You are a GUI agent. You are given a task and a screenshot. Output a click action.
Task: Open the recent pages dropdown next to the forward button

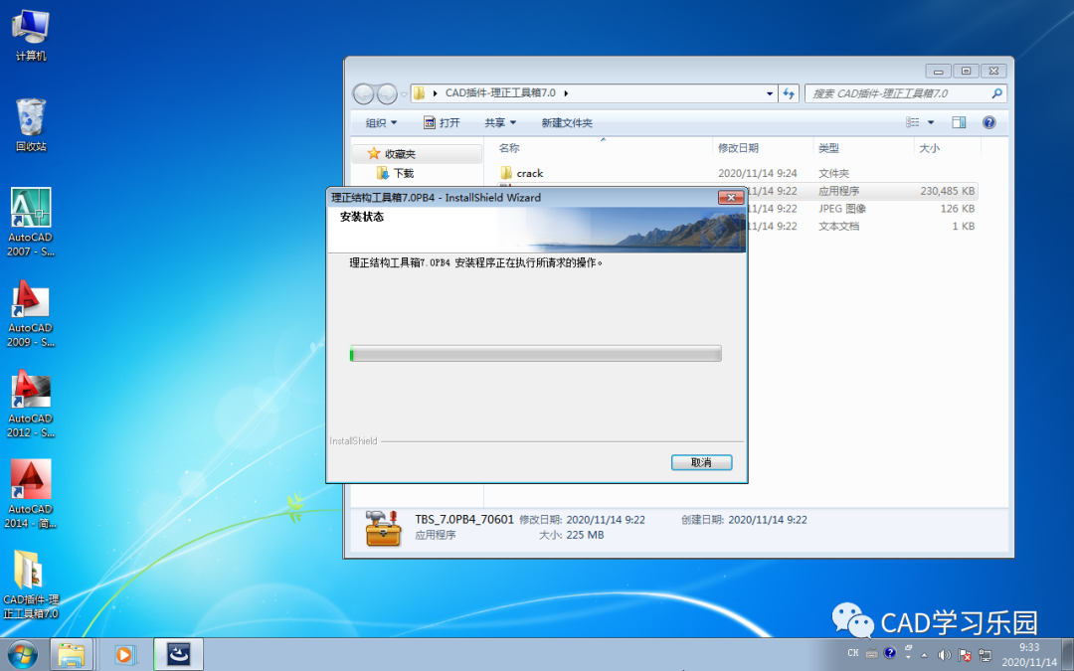404,93
